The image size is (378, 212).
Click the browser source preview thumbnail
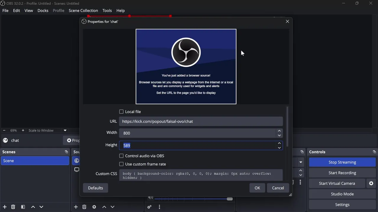click(186, 67)
